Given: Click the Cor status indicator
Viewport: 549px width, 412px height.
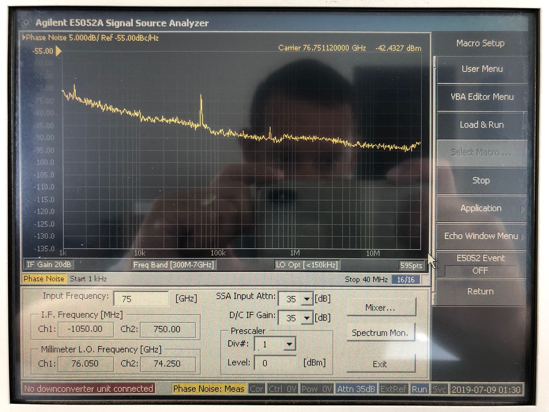Looking at the screenshot, I should [x=257, y=389].
